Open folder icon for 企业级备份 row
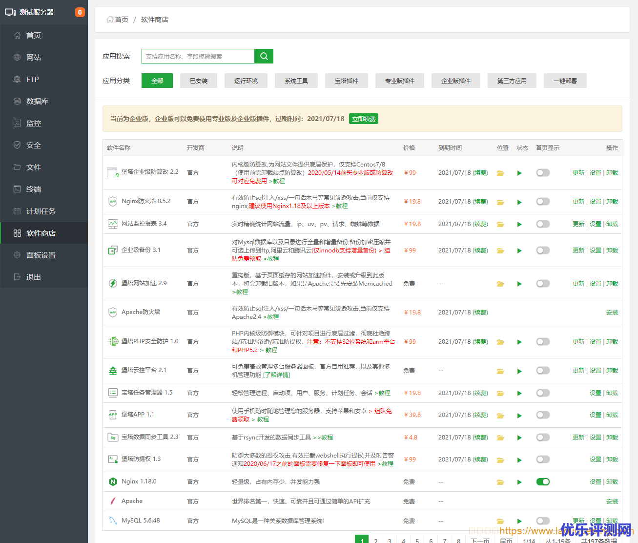The image size is (638, 543). click(x=500, y=251)
